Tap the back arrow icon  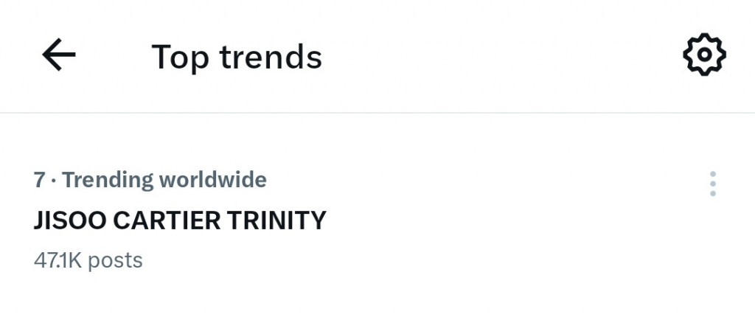pyautogui.click(x=59, y=55)
